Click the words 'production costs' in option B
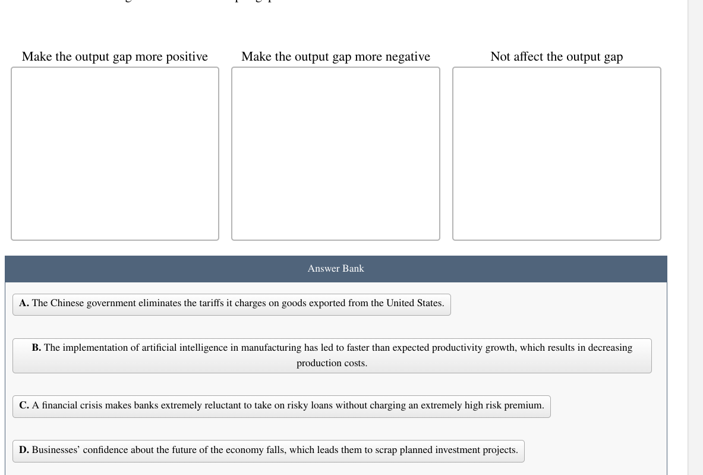This screenshot has width=703, height=475. coord(331,363)
